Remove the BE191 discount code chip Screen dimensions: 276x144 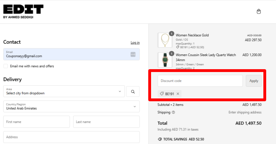(x=178, y=94)
